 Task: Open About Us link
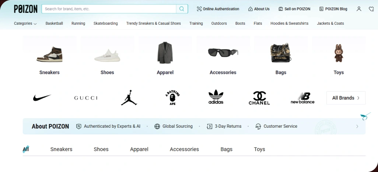click(x=259, y=9)
